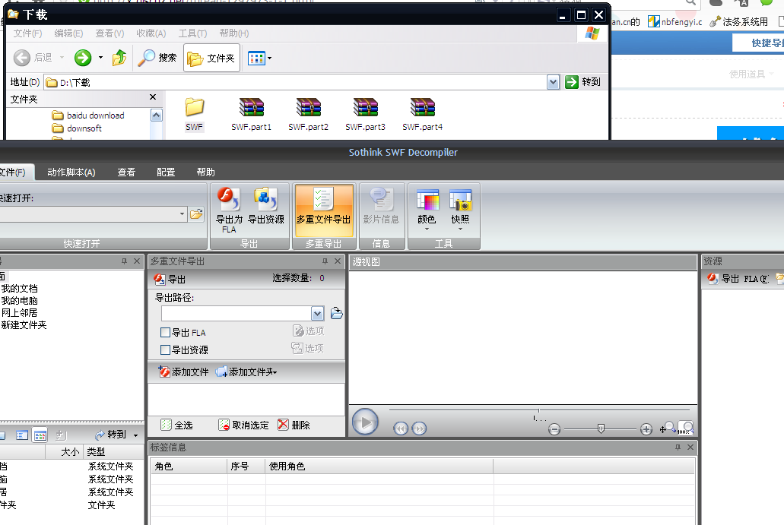This screenshot has height=525, width=784.
Task: Select baidu download folder in 下载 tree
Action: [88, 115]
